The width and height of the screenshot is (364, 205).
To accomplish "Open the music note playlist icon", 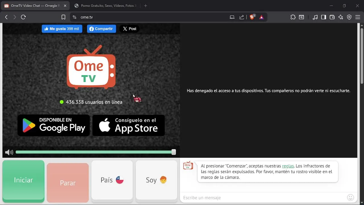I will [x=315, y=17].
